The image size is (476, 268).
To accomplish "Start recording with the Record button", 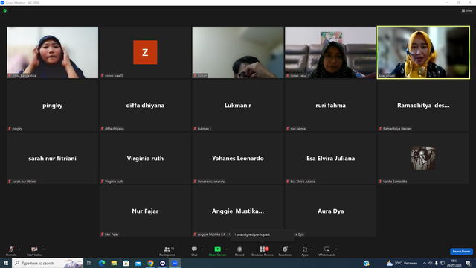I will click(239, 251).
